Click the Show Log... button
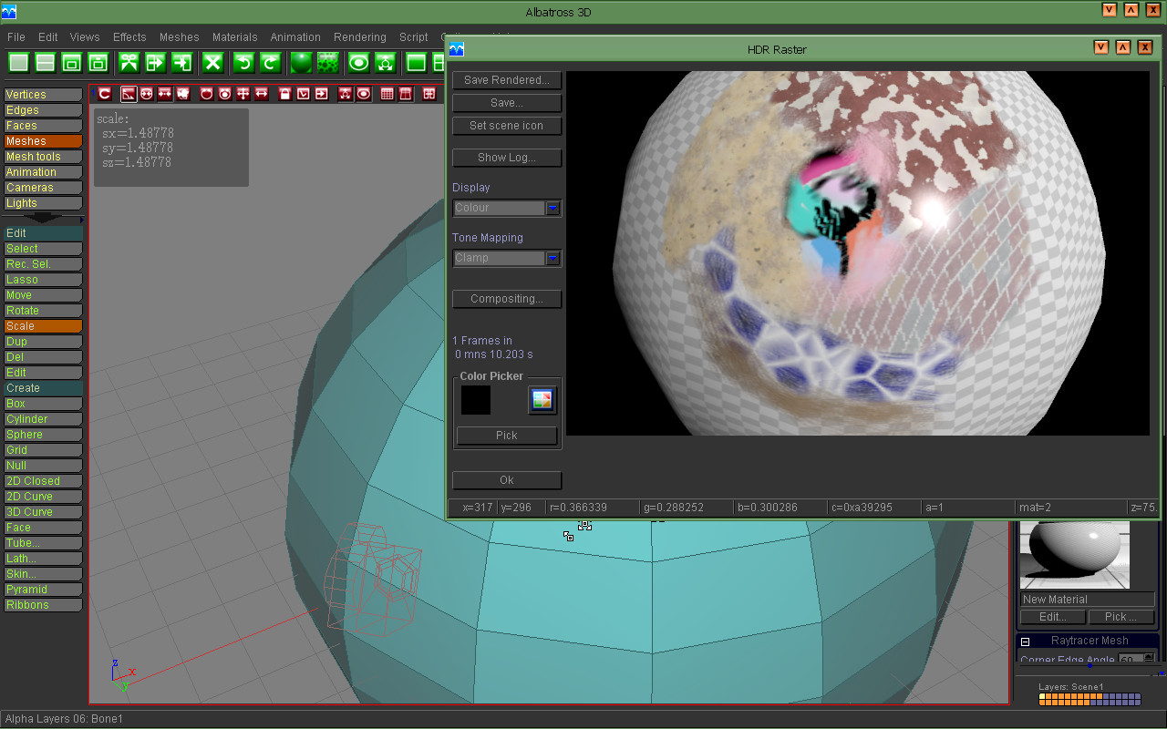Image resolution: width=1167 pixels, height=729 pixels. [x=507, y=158]
